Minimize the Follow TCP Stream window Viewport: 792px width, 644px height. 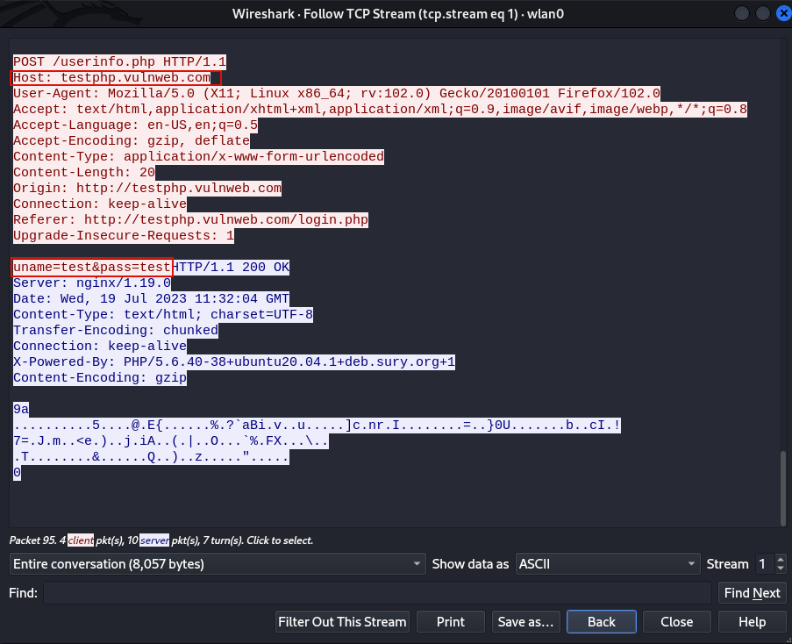[741, 14]
